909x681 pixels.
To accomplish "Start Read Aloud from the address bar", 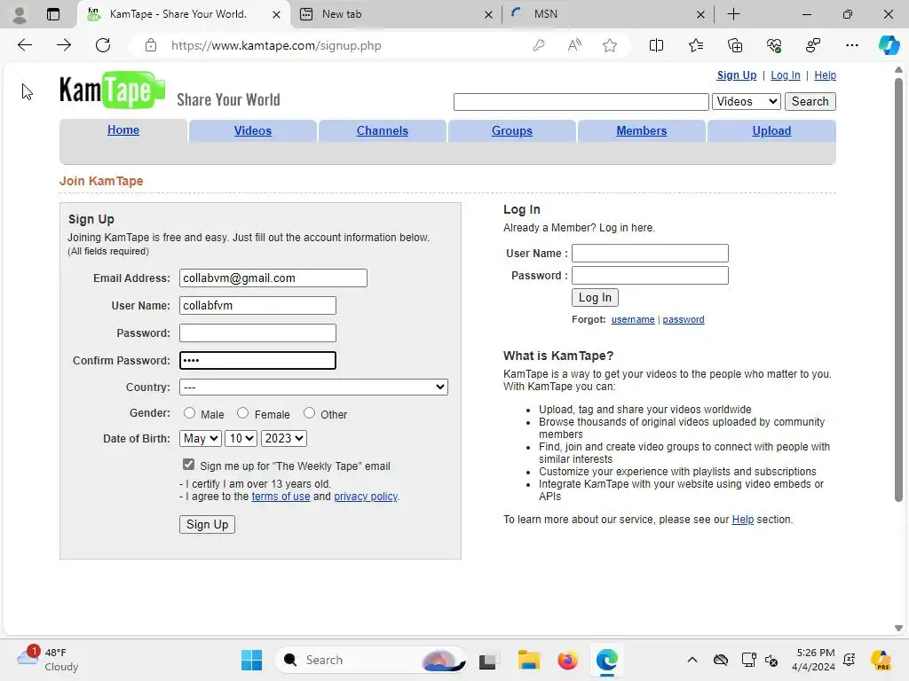I will point(574,45).
